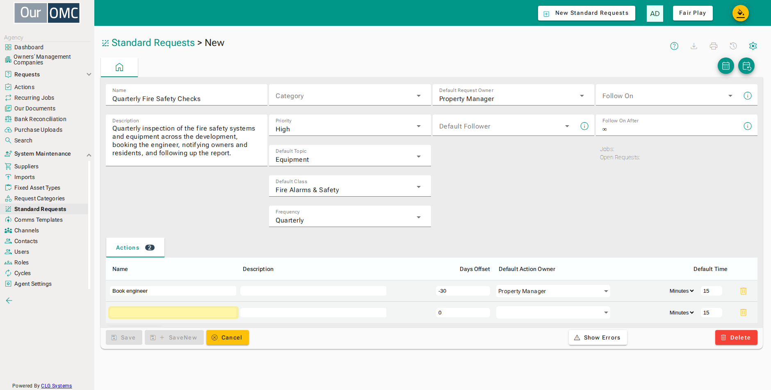Open Bank Reconciliation in the sidebar
This screenshot has height=390, width=771.
tap(40, 119)
